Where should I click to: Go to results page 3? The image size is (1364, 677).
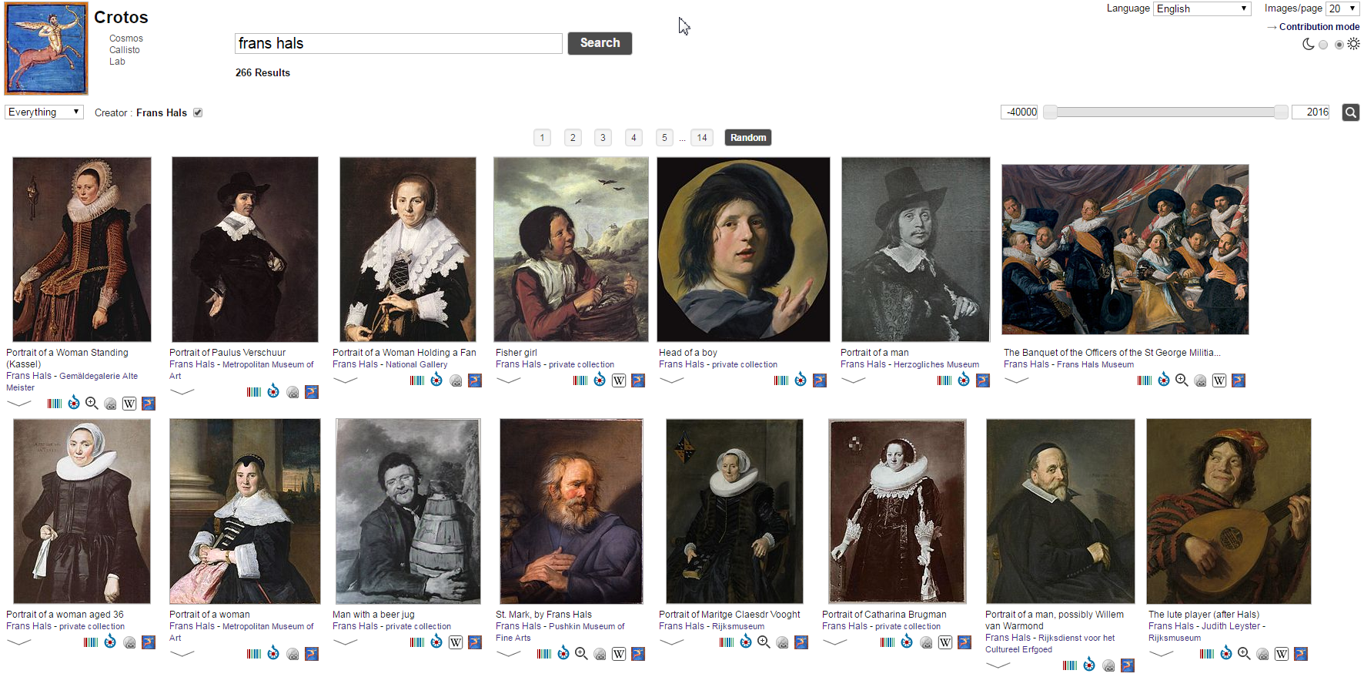click(603, 138)
